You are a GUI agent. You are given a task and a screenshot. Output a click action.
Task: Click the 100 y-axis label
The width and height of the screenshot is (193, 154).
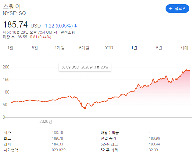click(6, 92)
